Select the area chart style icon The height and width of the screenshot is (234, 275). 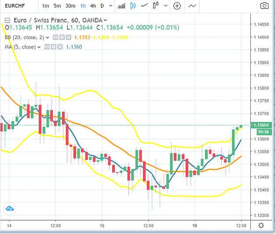click(x=121, y=6)
